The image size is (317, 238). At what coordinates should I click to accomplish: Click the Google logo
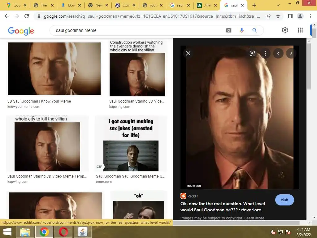tap(21, 31)
